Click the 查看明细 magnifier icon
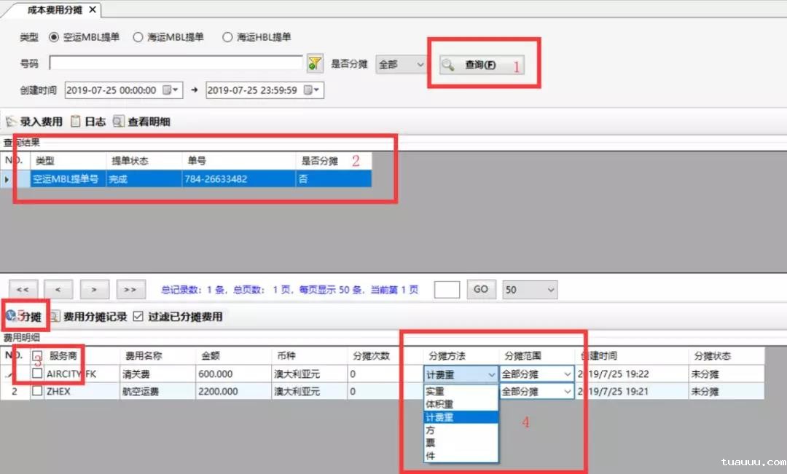Screen dimensions: 787x474 click(119, 122)
